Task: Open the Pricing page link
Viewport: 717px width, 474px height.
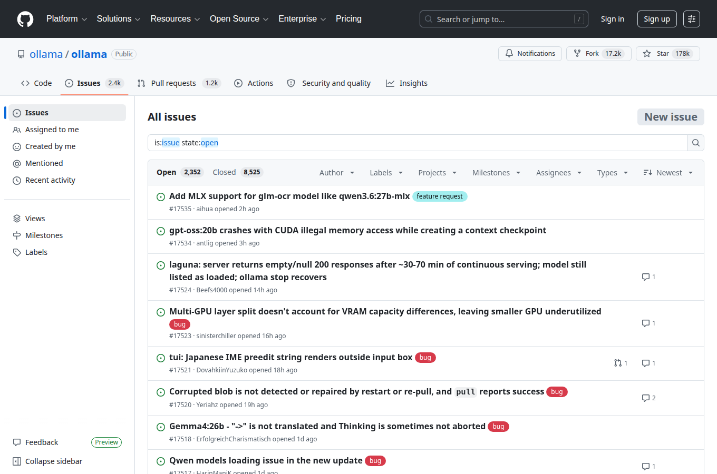Action: (348, 19)
